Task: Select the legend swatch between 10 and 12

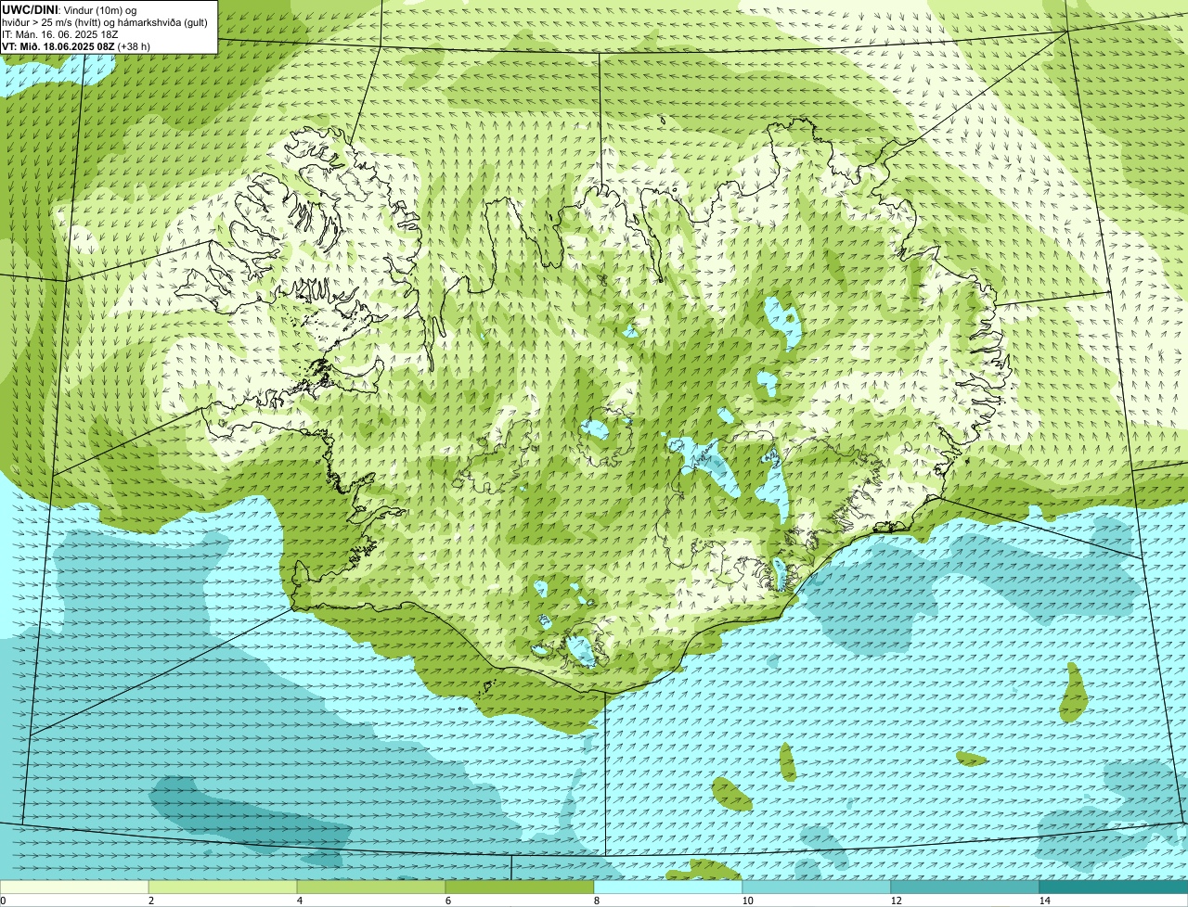Action: (x=817, y=887)
